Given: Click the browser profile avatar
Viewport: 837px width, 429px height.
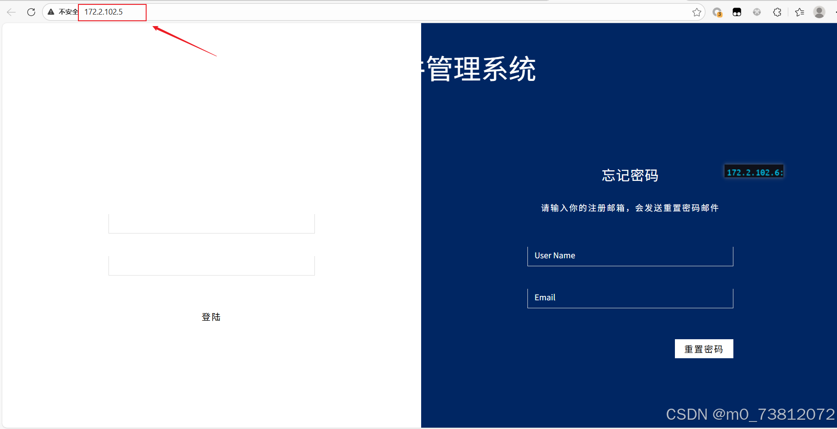Looking at the screenshot, I should [x=819, y=12].
